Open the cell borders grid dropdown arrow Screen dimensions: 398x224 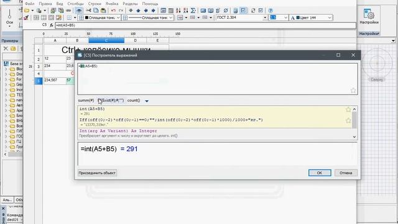click(x=75, y=17)
